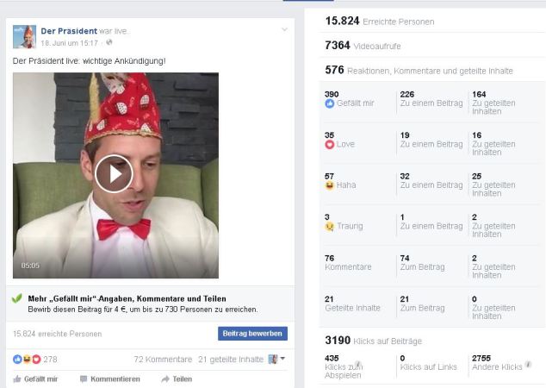Like the post with Gefällt mir
546x388 pixels.
point(35,379)
